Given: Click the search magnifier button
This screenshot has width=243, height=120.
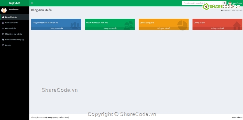Looking at the screenshot, I should coord(224,3).
